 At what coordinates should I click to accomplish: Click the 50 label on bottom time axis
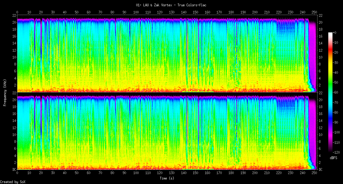coord(77,173)
